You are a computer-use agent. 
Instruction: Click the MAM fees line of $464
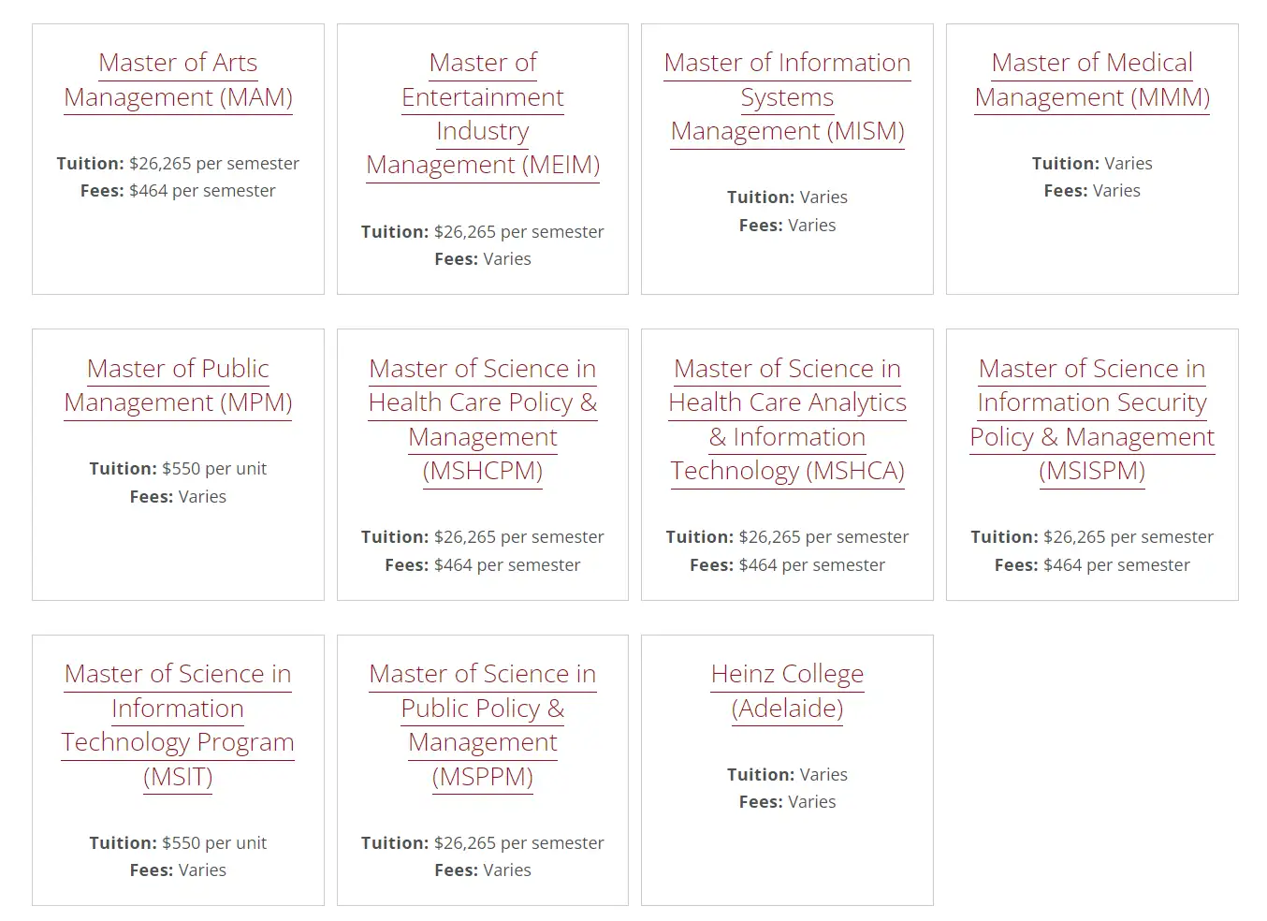click(178, 191)
